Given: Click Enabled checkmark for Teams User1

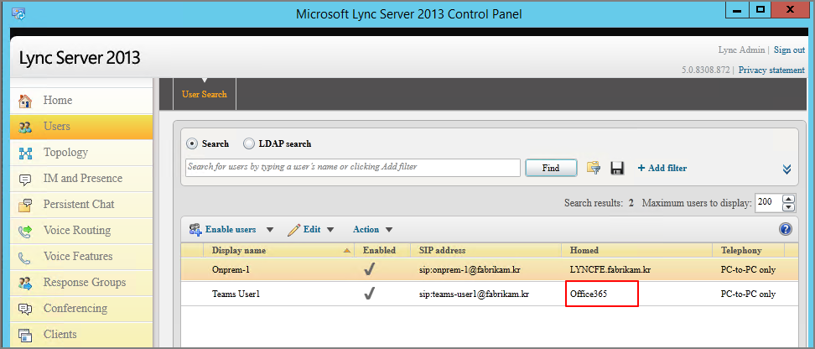Looking at the screenshot, I should pyautogui.click(x=370, y=294).
